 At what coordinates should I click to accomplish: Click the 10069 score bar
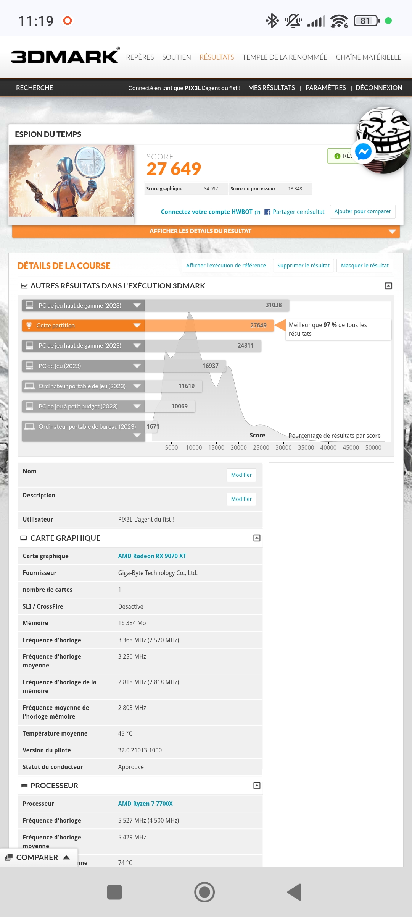[170, 407]
